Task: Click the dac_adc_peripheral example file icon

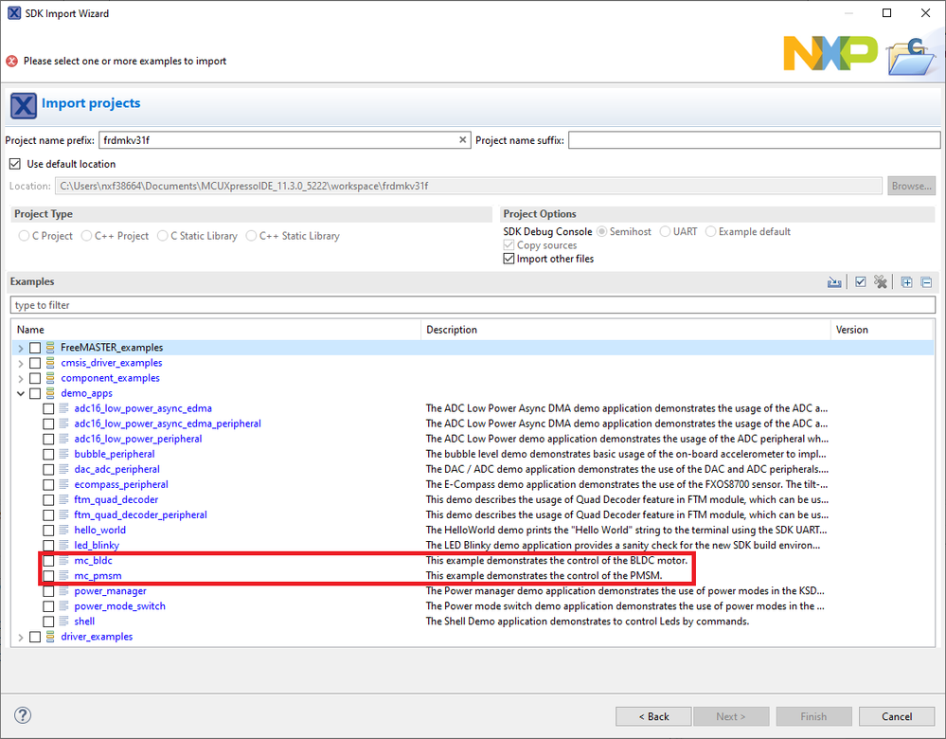Action: point(64,469)
